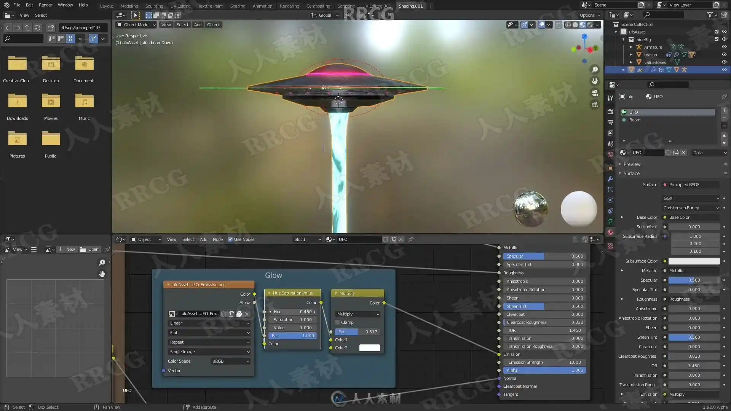Viewport: 731px width, 411px height.
Task: Click the Open image button
Action: click(x=89, y=249)
